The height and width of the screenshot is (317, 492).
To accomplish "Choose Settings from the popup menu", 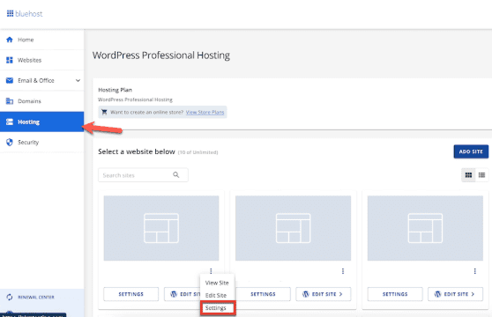I will [x=218, y=308].
